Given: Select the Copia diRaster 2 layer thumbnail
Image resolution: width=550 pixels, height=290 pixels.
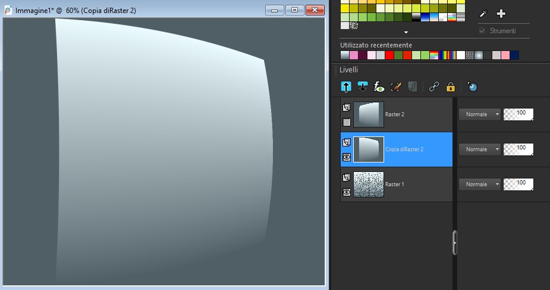Looking at the screenshot, I should (369, 149).
